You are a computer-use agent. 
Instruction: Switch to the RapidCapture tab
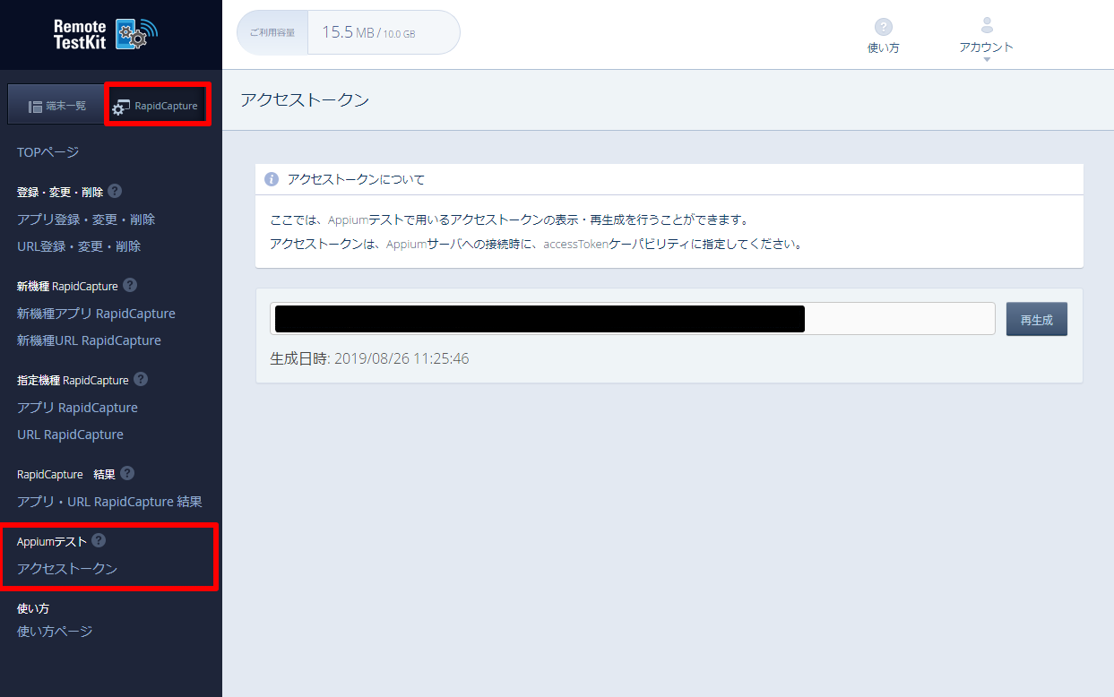pos(158,106)
